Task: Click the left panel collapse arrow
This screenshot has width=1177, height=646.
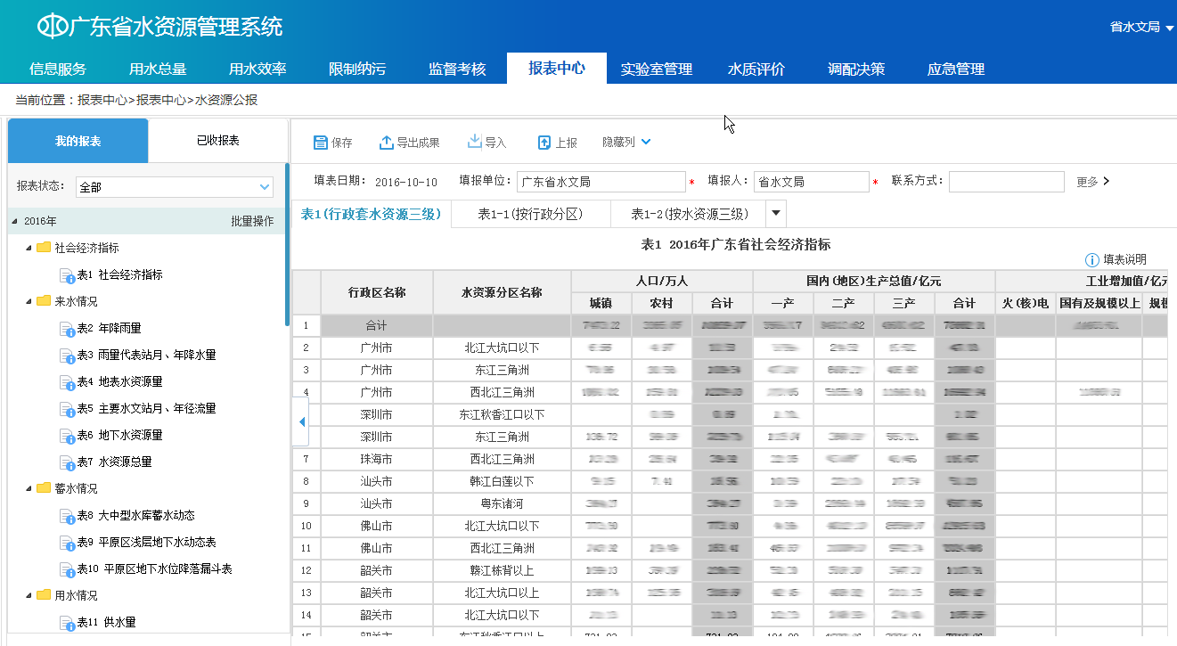Action: pos(301,421)
